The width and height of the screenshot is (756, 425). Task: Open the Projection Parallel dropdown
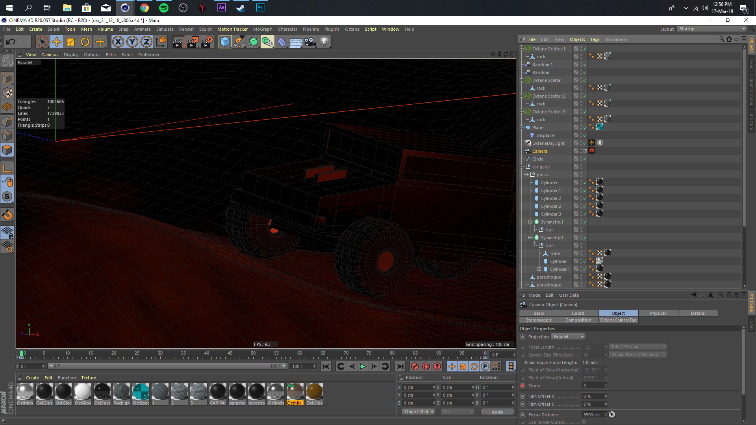(568, 337)
